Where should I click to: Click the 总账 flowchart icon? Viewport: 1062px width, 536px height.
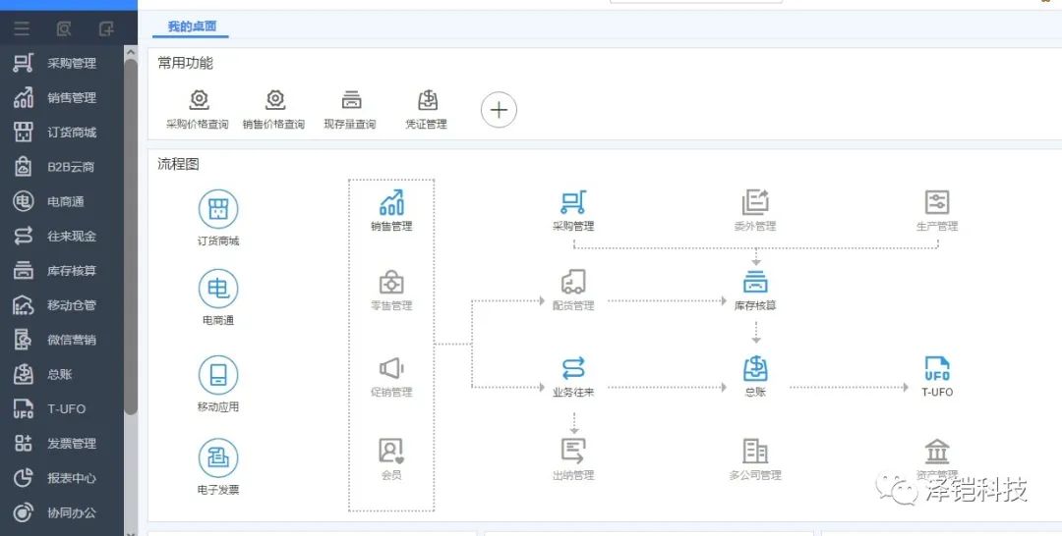[755, 369]
